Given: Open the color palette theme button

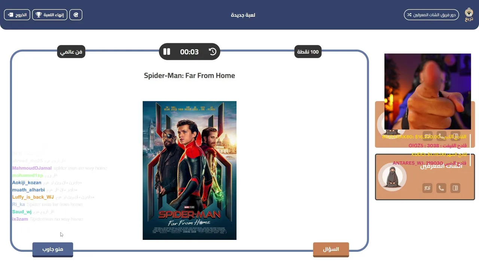Looking at the screenshot, I should [x=76, y=15].
